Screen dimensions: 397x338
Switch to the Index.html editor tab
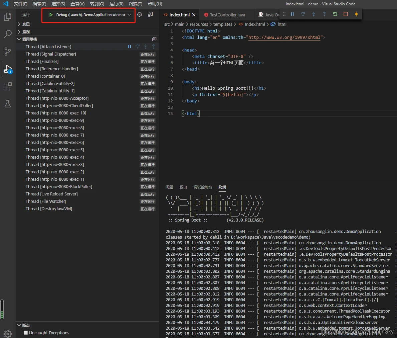click(x=179, y=15)
